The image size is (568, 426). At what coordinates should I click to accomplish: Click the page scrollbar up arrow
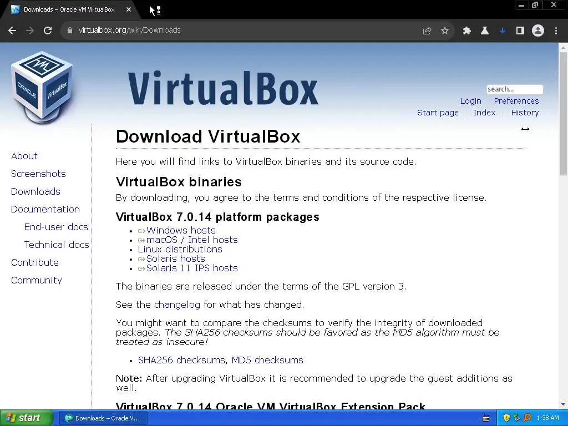tap(563, 47)
